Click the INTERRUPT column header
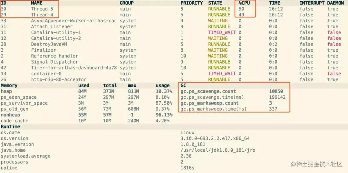 point(312,3)
